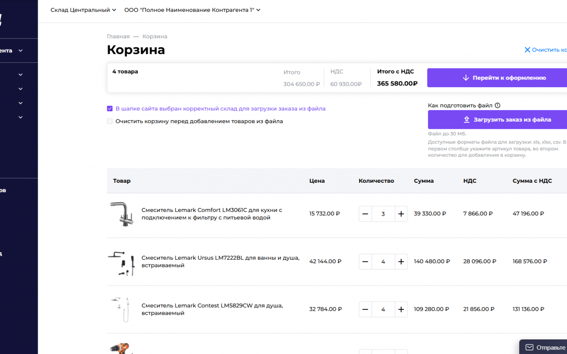Expand the first sidebar chevron at top
This screenshot has width=567, height=354.
(x=20, y=50)
